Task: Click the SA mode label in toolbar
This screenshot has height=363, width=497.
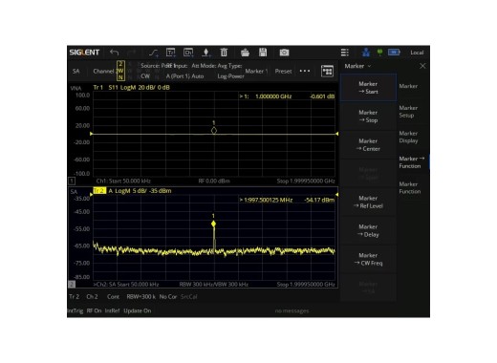Action: 76,71
